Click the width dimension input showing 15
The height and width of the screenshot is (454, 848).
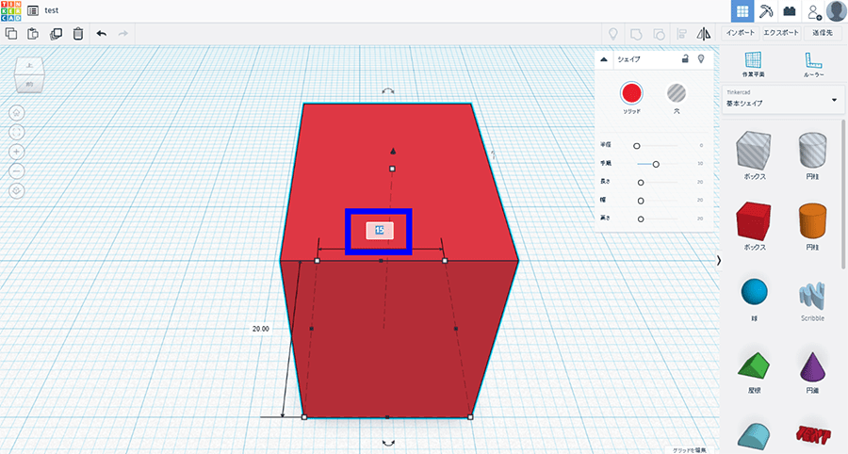(x=379, y=230)
